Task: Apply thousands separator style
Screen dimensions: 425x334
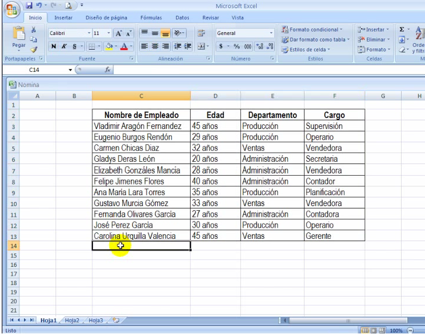Action: (247, 46)
